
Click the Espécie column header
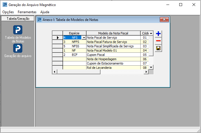[x=74, y=33]
